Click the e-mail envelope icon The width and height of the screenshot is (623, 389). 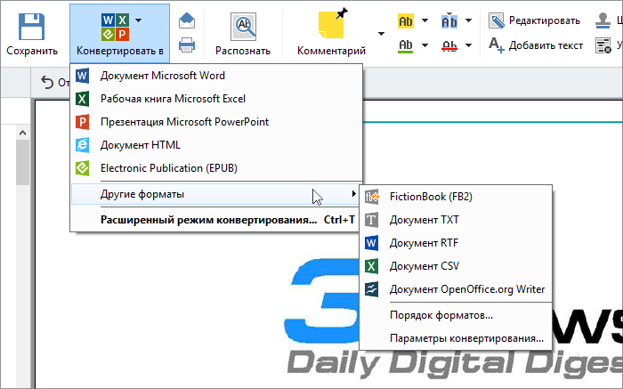(187, 20)
